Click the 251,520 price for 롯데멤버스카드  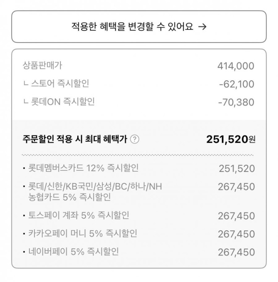[237, 169]
